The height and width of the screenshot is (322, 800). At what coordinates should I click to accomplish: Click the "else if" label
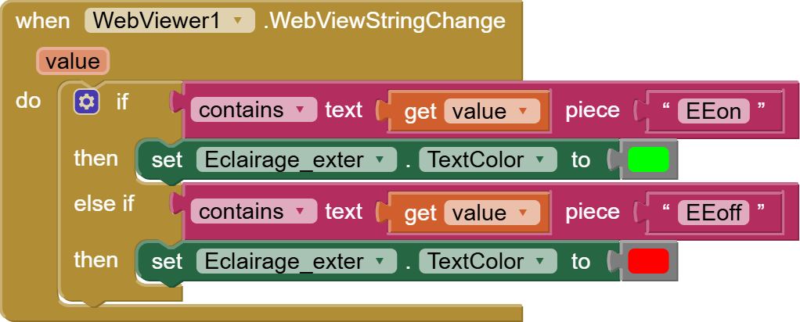103,204
